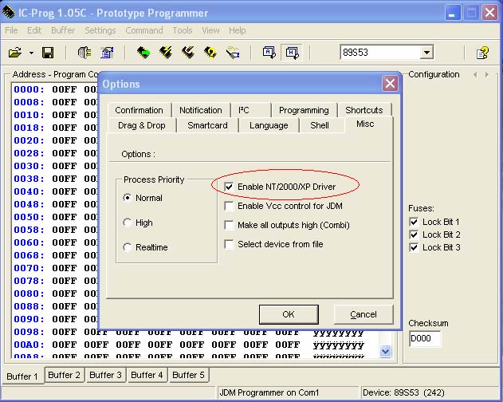Switch to the Programming tab
Image resolution: width=503 pixels, height=402 pixels.
[x=304, y=110]
